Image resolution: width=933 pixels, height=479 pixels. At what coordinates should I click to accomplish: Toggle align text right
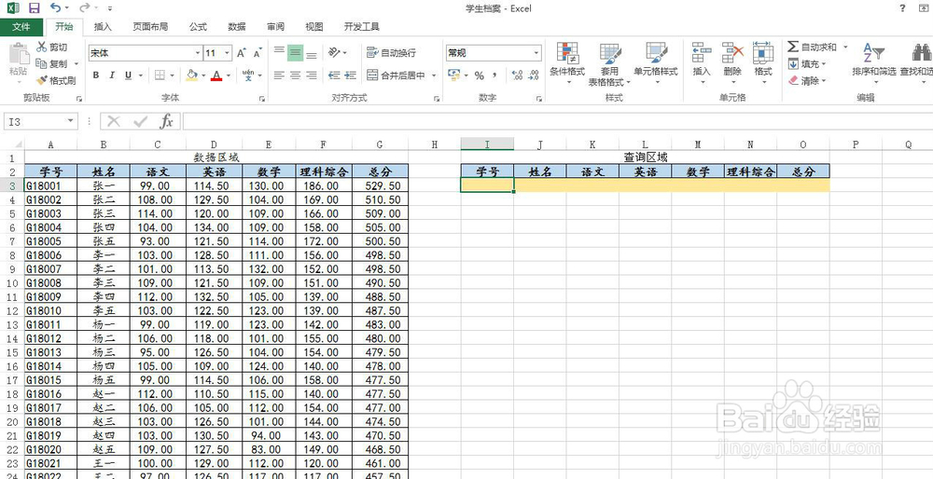(312, 75)
